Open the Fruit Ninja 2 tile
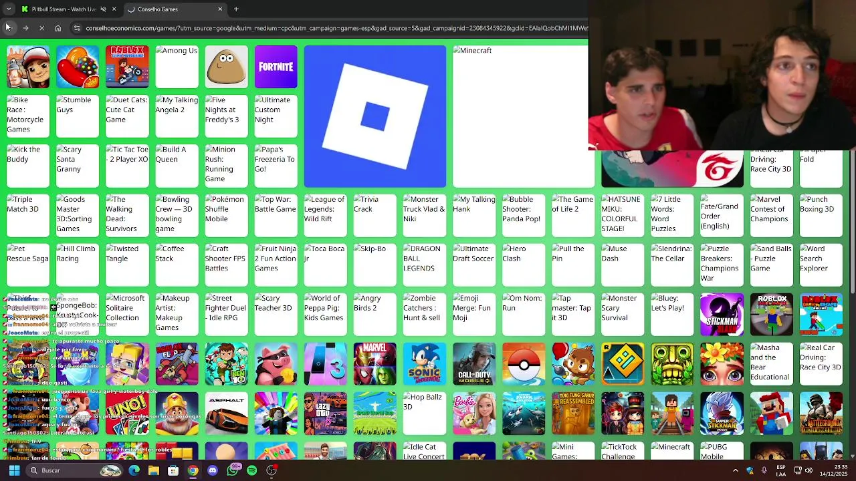Image resolution: width=856 pixels, height=481 pixels. pyautogui.click(x=276, y=265)
